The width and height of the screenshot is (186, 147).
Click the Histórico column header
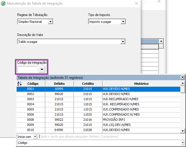141,84
